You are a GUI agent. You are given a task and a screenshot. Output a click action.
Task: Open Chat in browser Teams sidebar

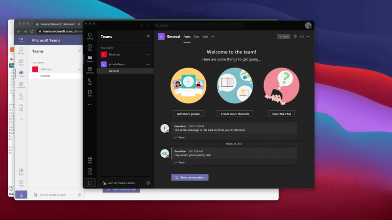[21, 62]
